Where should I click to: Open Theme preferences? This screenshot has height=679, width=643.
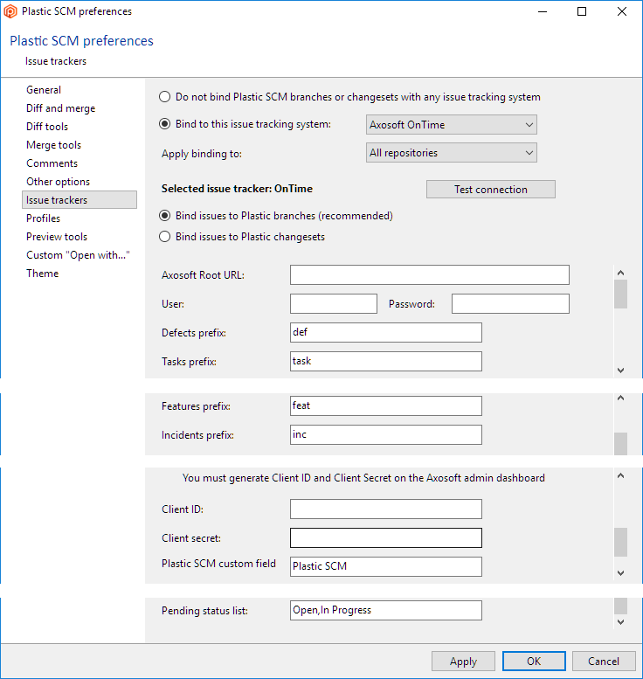(43, 274)
